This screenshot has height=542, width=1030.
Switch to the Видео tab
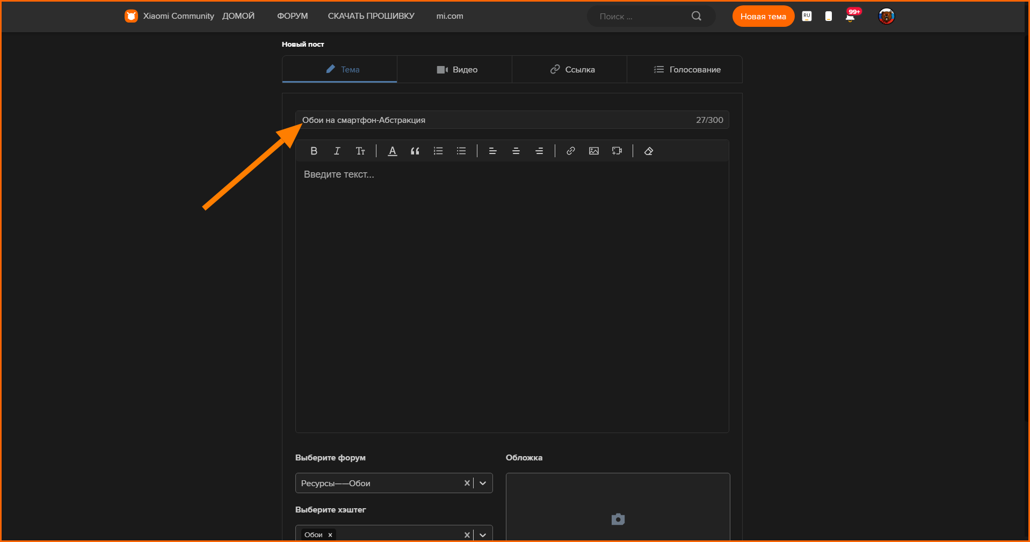[455, 69]
